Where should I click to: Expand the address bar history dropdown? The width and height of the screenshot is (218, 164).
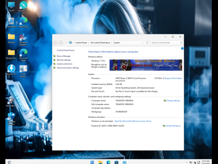(x=143, y=43)
